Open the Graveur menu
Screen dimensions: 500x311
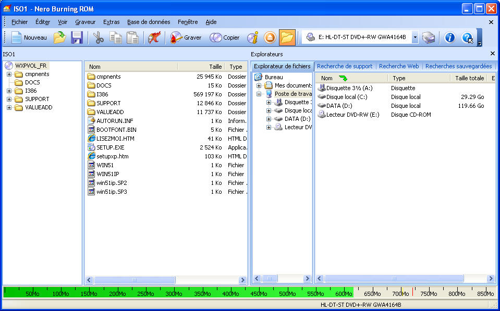[x=85, y=22]
